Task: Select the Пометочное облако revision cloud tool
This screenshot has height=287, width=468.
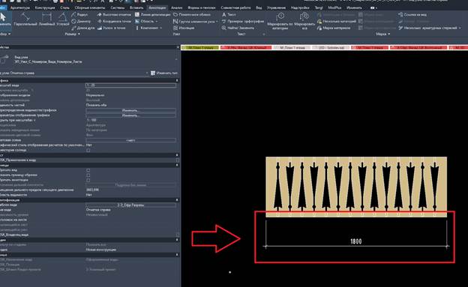Action: (x=192, y=15)
